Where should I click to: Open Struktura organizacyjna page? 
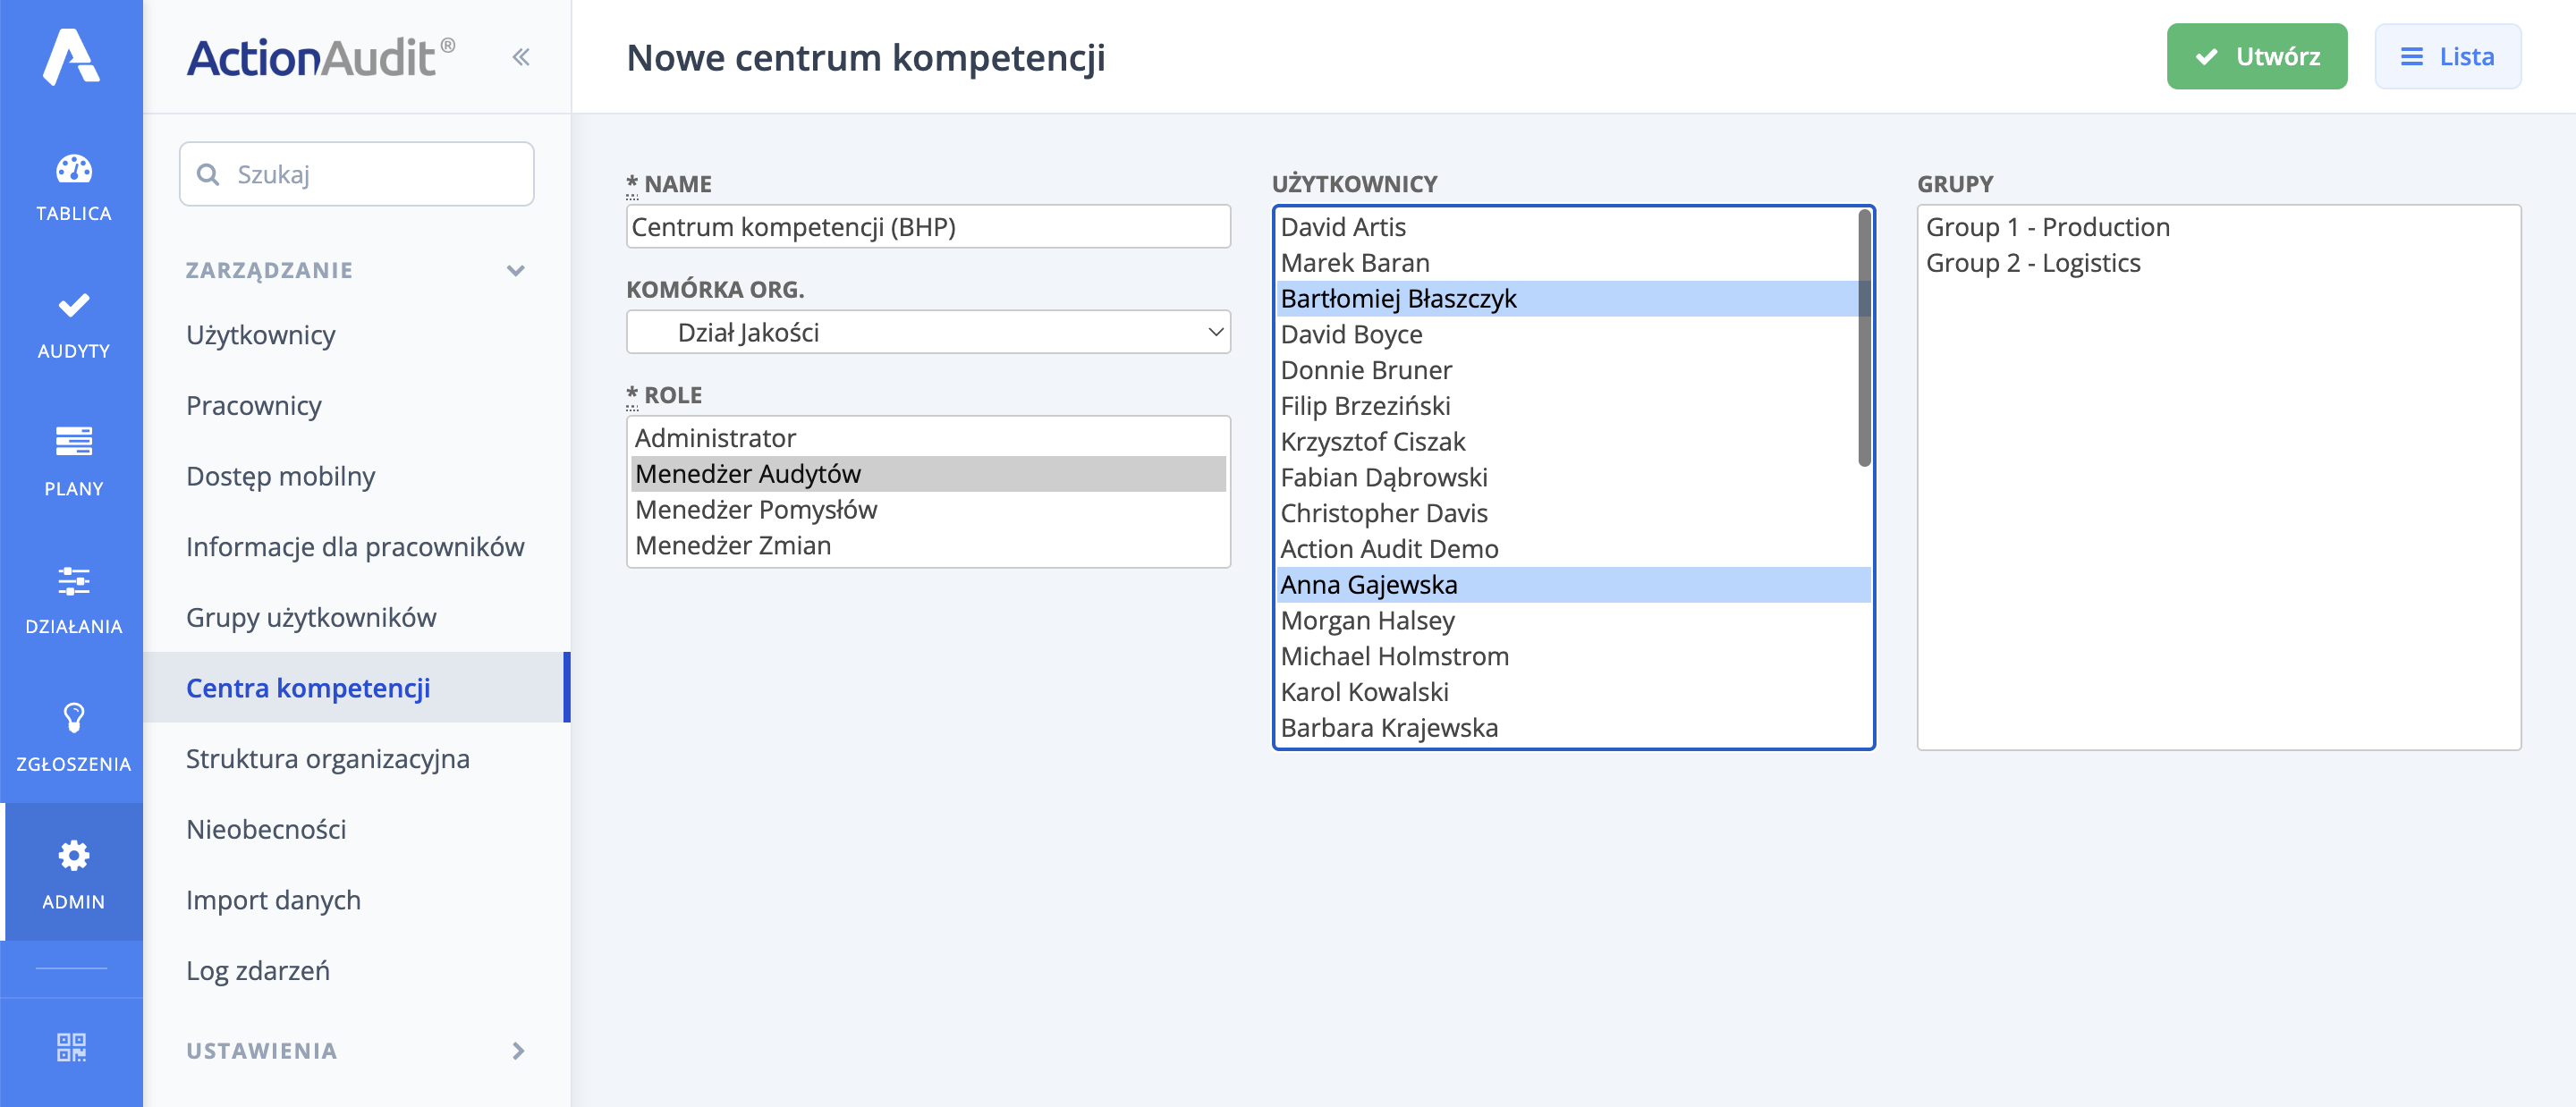(328, 759)
